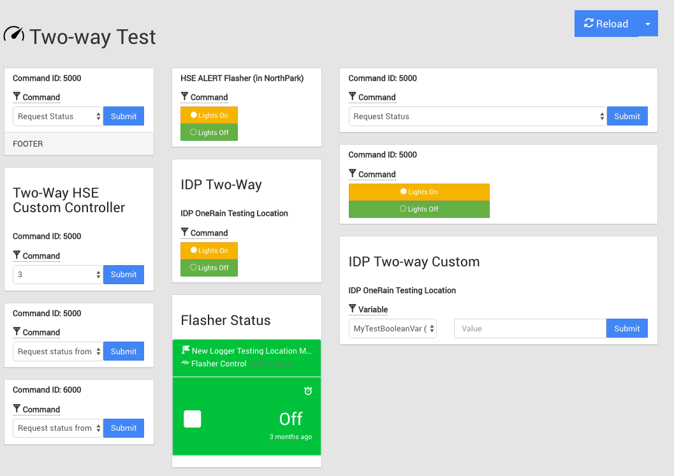Expand the command dropdown showing value 3
The width and height of the screenshot is (674, 476).
coord(57,275)
